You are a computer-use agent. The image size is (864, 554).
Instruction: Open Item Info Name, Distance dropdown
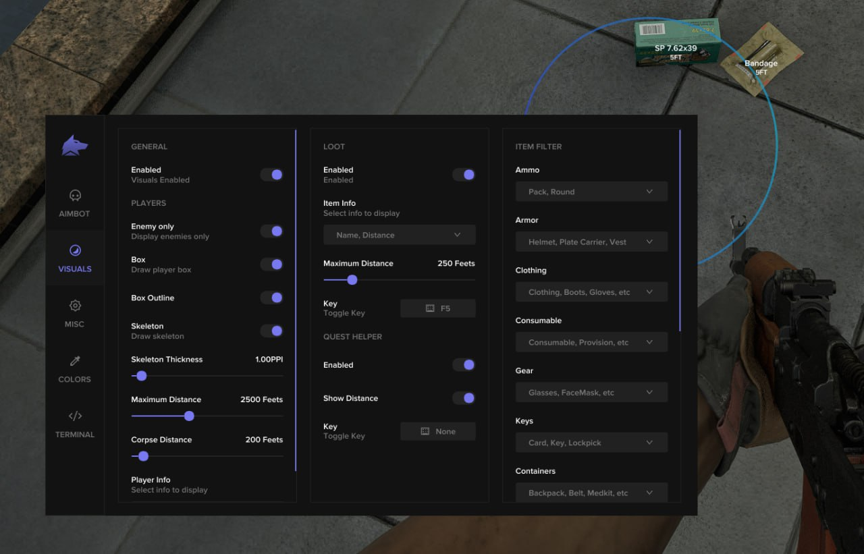(400, 235)
